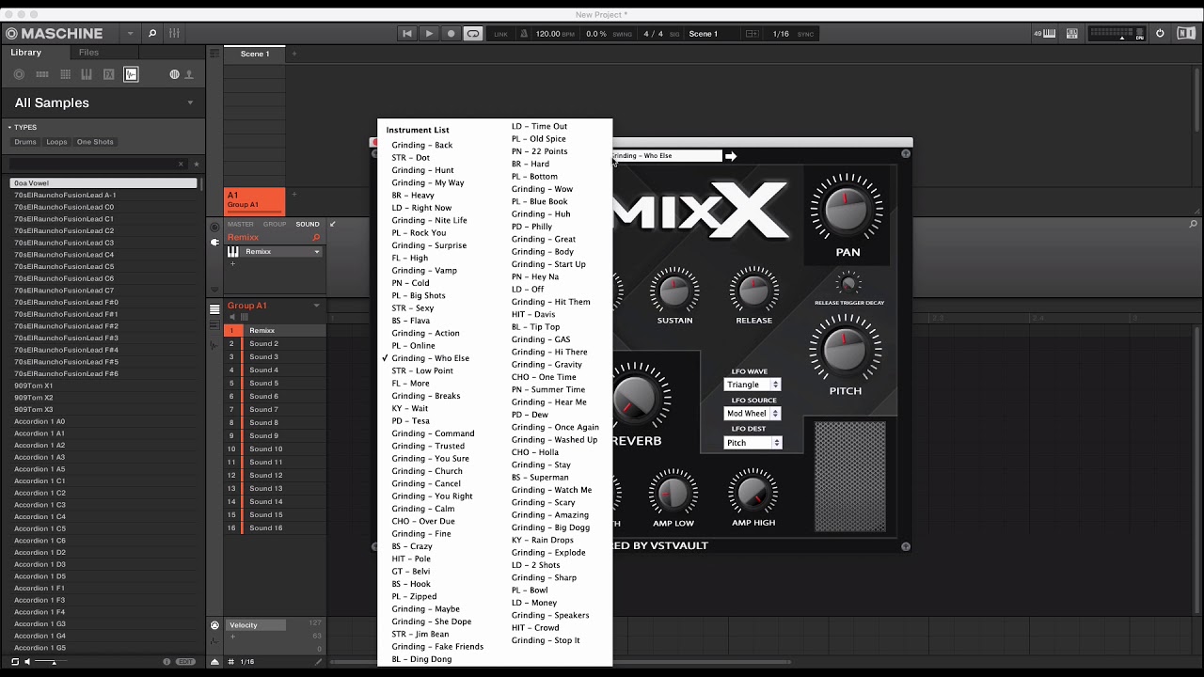Image resolution: width=1204 pixels, height=677 pixels.
Task: Toggle the favorites star filter
Action: 196,164
